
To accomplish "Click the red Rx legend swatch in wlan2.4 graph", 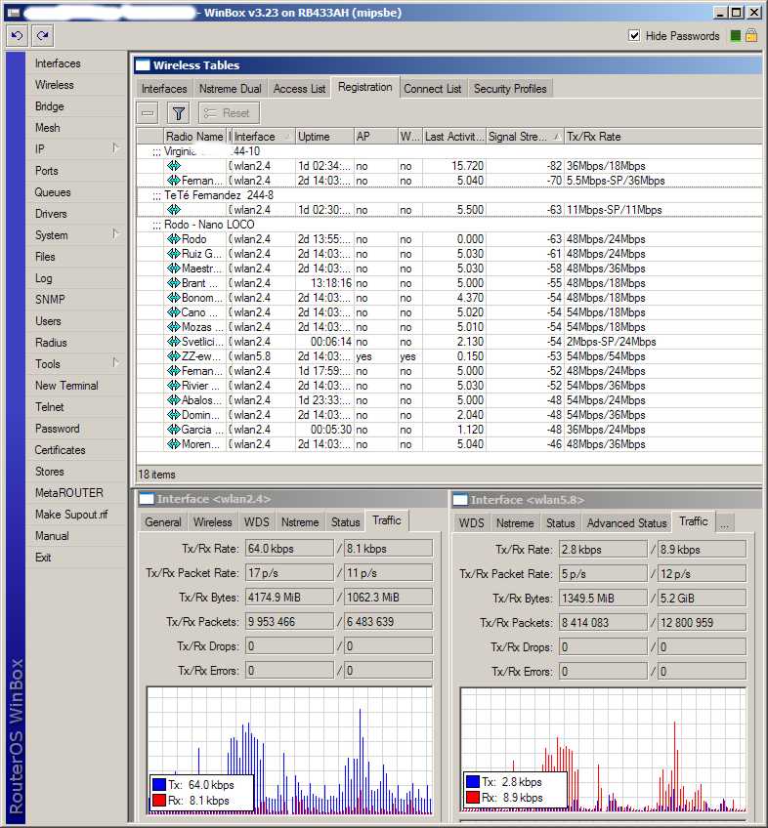I will (159, 800).
